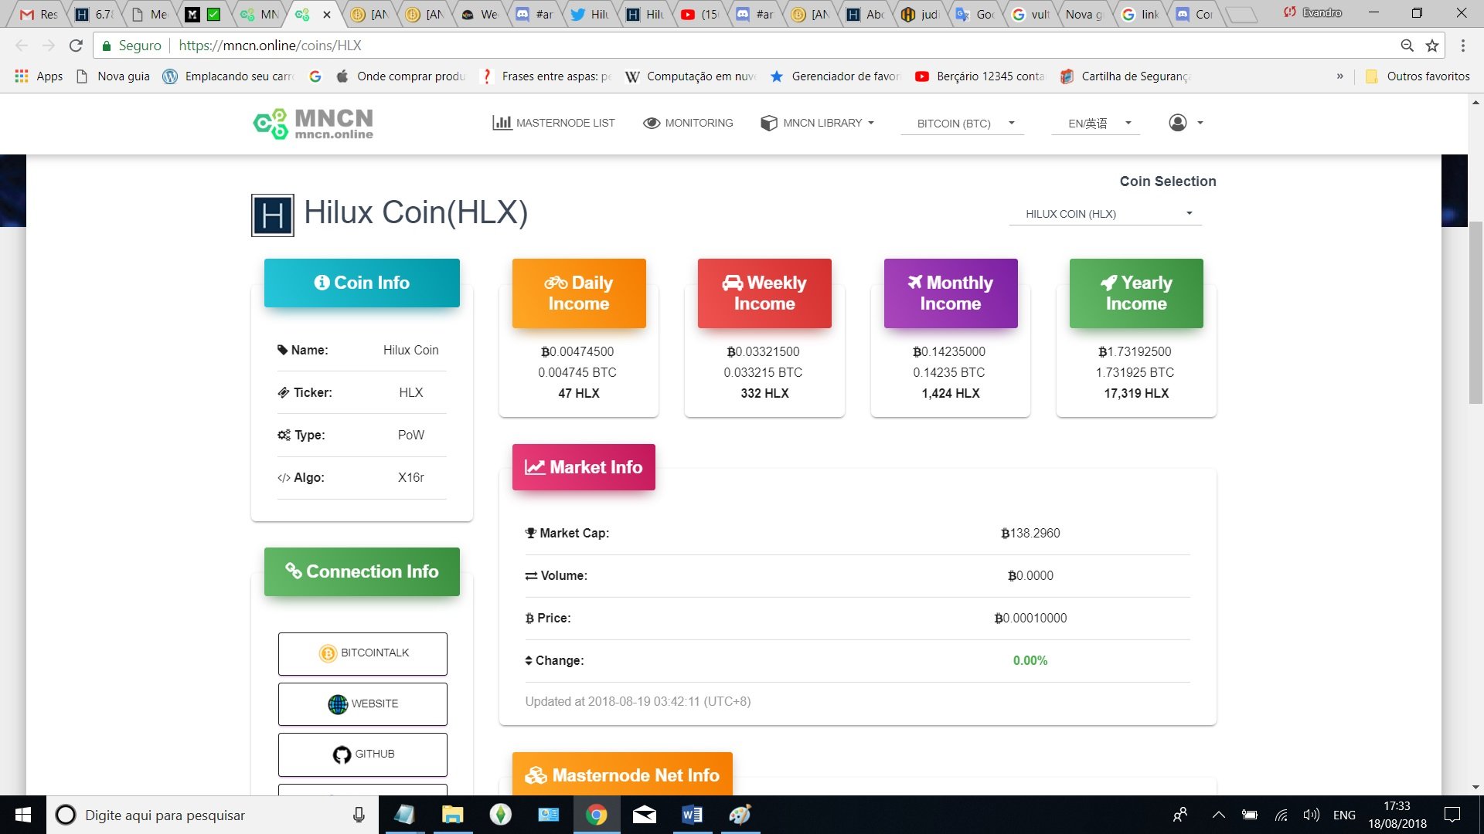Switch to the Google Translate browser tab
Screen dimensions: 1484x834
975,14
